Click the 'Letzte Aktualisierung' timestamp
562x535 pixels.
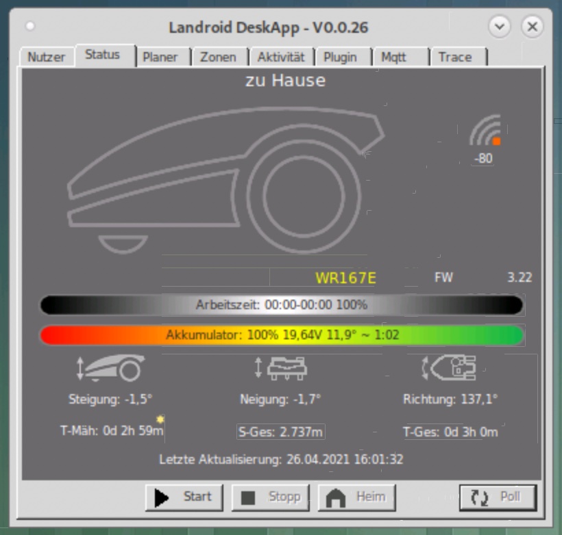282,460
